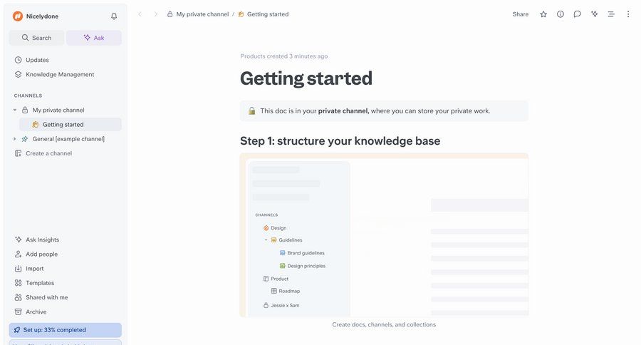Expand the General [example channel] tree
This screenshot has width=641, height=345.
pos(15,139)
